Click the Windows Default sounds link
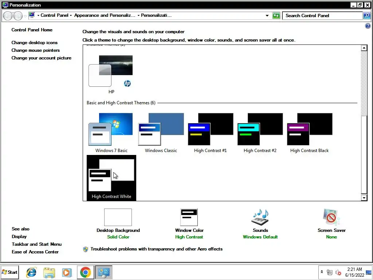 (x=260, y=237)
